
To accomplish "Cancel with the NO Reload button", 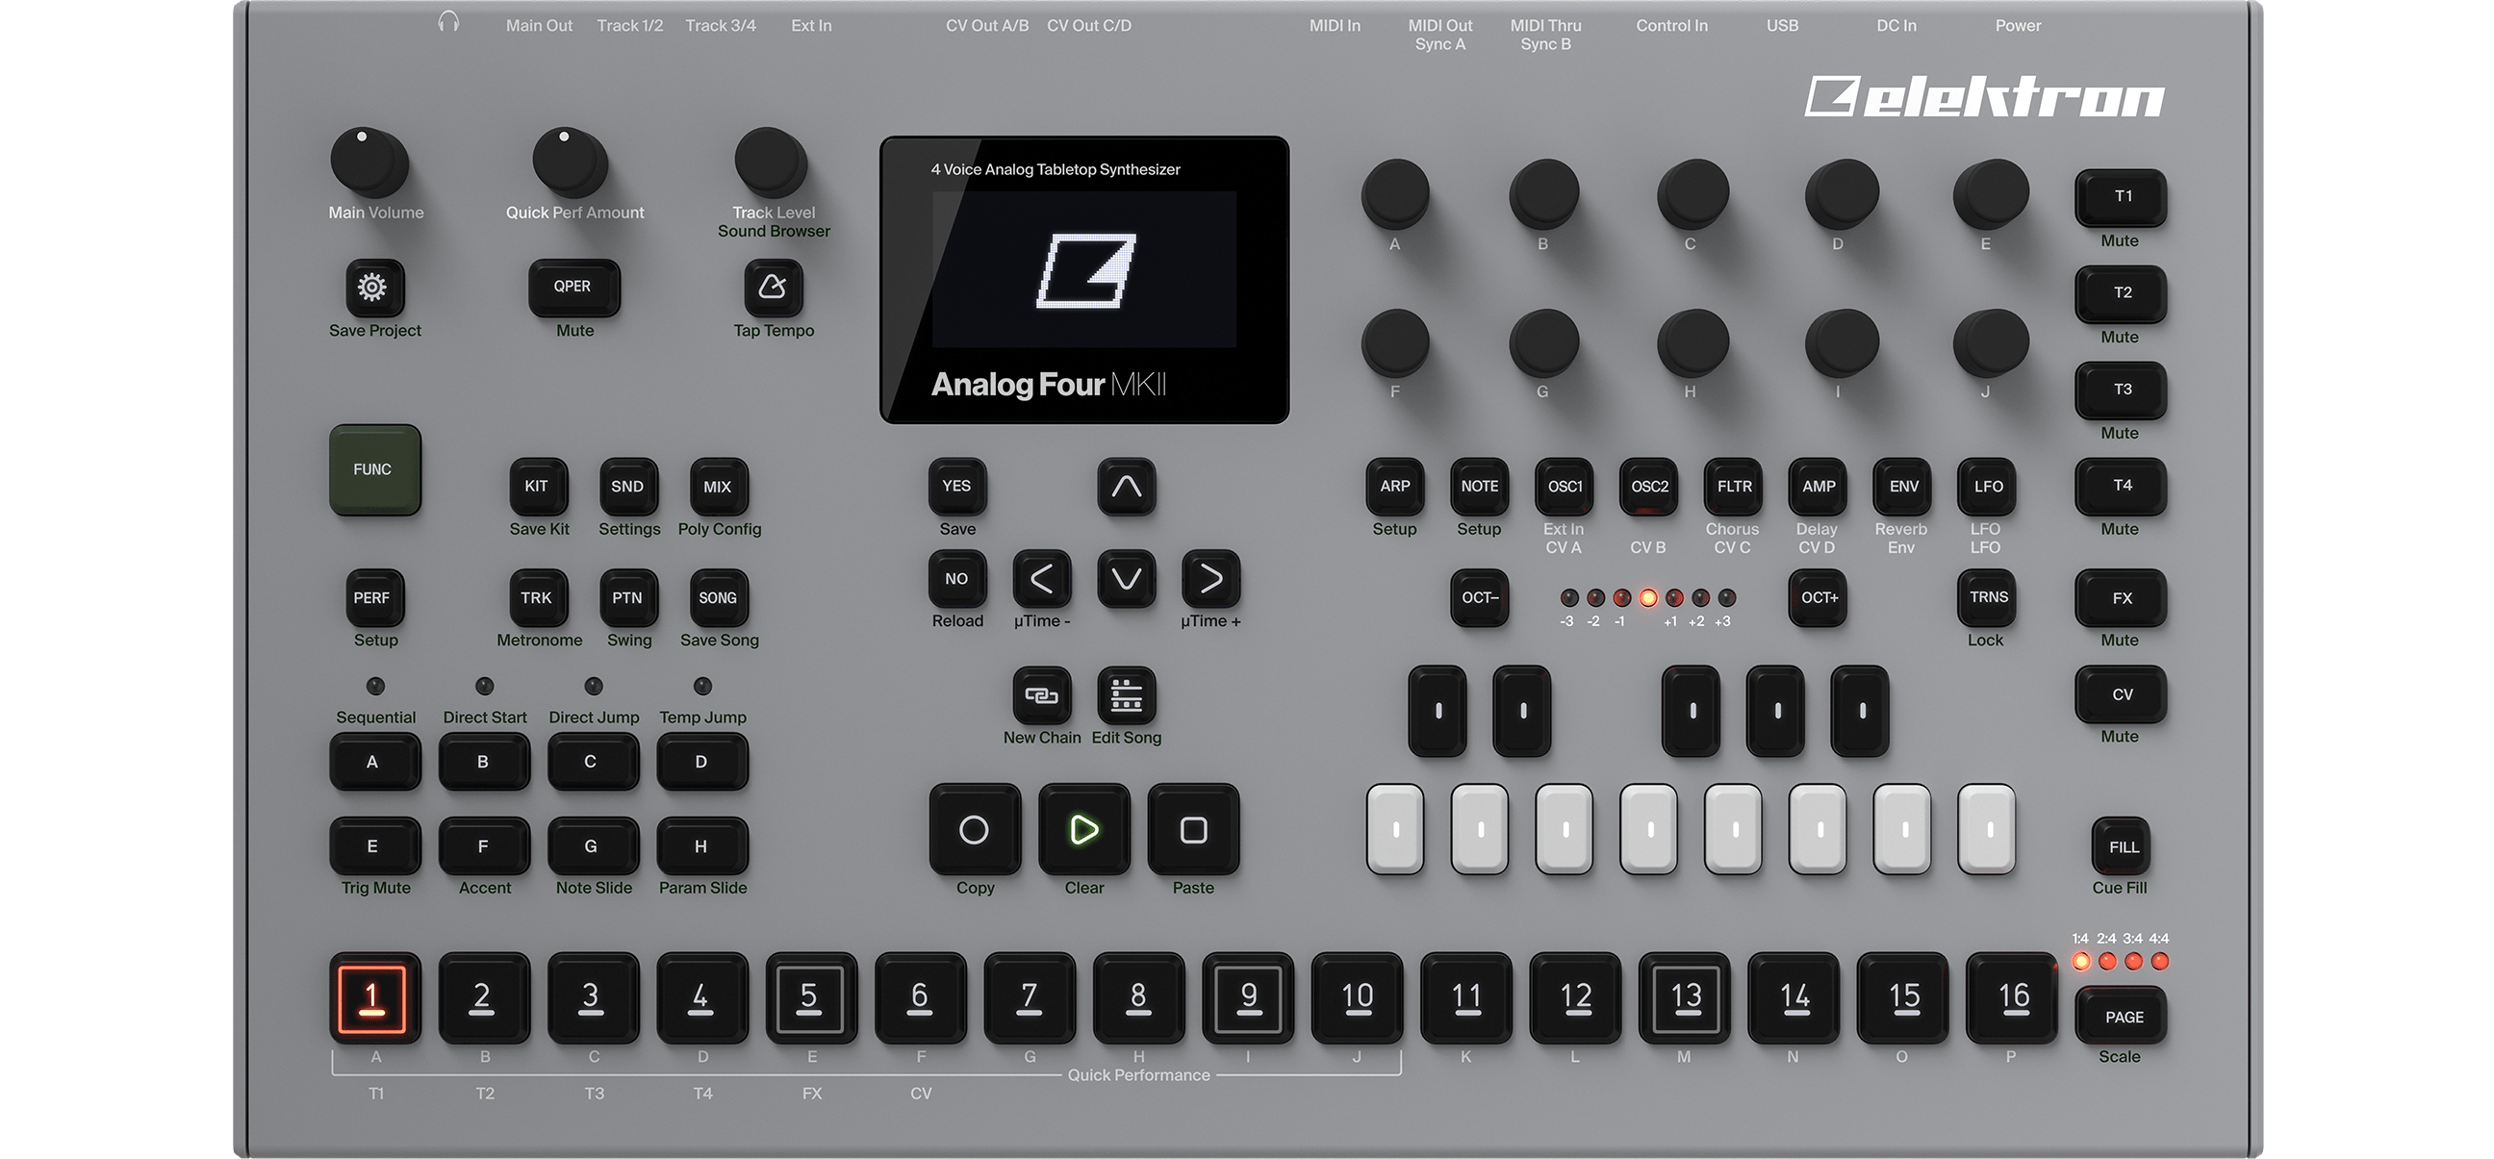I will click(956, 578).
